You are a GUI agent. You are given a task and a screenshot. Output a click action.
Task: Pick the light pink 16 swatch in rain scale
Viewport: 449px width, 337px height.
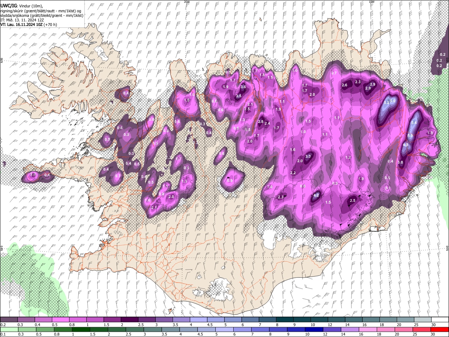click(368, 330)
